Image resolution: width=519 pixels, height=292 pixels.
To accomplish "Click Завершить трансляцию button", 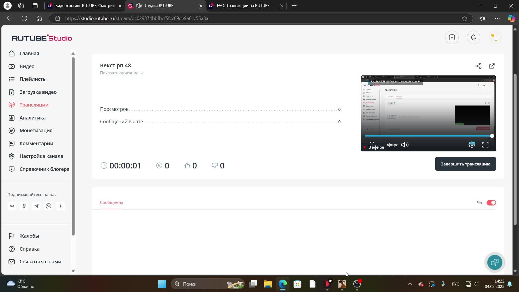I will [x=465, y=164].
